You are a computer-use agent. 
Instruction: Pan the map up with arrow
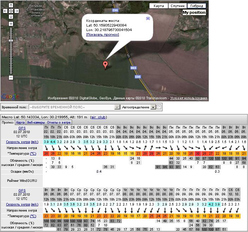click(11, 5)
